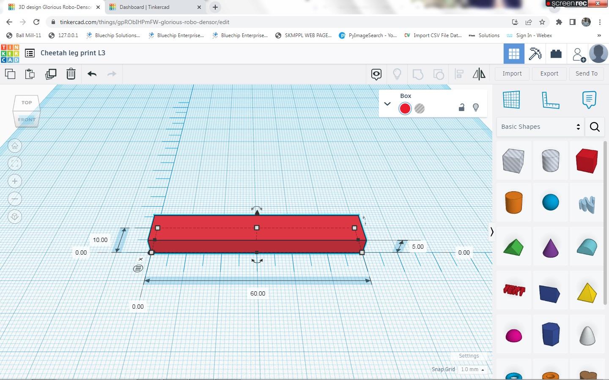Click the Duplicate and repeat icon
The width and height of the screenshot is (609, 380).
(51, 74)
